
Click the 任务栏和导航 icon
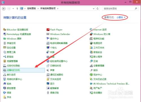click(5, 66)
